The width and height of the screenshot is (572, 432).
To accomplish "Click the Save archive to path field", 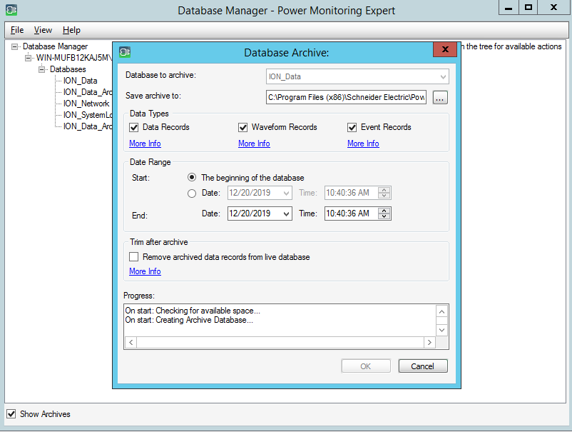I will [346, 97].
